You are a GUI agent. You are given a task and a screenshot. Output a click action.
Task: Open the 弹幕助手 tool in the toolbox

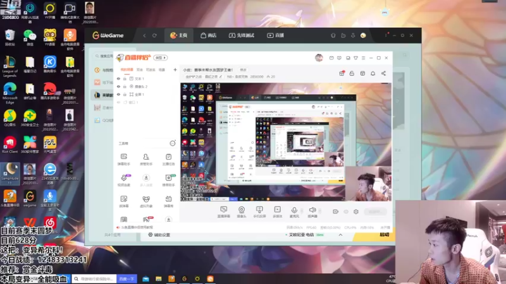coord(123,160)
